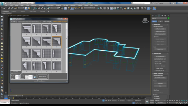Open the selection filter All dropdown
Viewport: 188px width, 106px height.
coord(21,8)
